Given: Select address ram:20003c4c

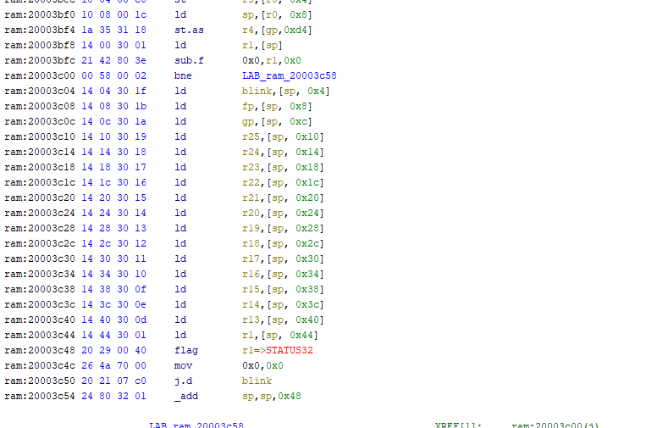Looking at the screenshot, I should click(40, 366).
